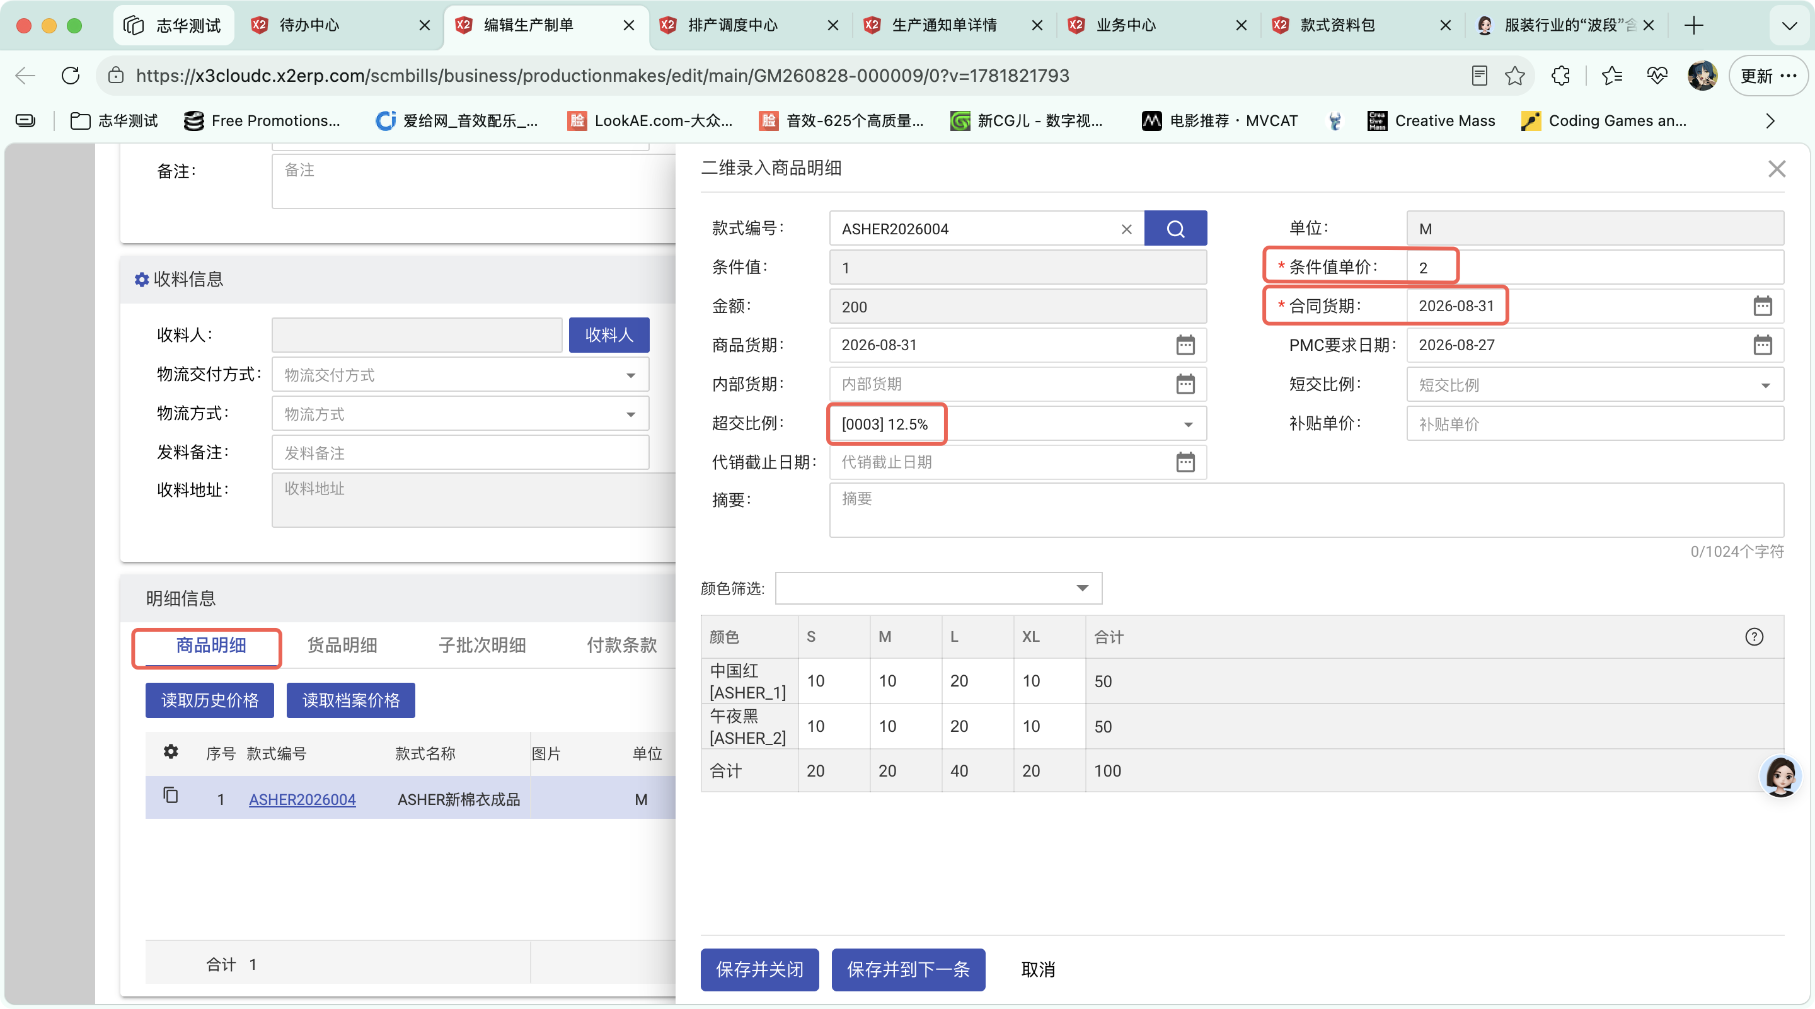Copy row 1 using the duplicate icon
Screen dimensions: 1815x1009
coord(171,796)
